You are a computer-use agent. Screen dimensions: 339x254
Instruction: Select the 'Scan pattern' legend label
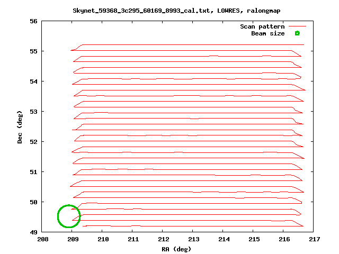(262, 26)
